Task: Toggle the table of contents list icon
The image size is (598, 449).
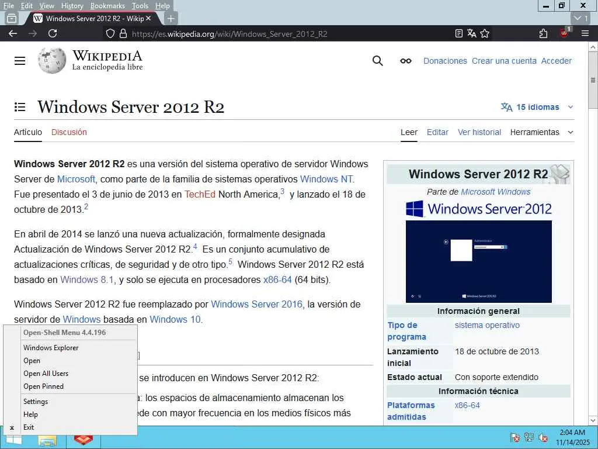Action: 20,107
